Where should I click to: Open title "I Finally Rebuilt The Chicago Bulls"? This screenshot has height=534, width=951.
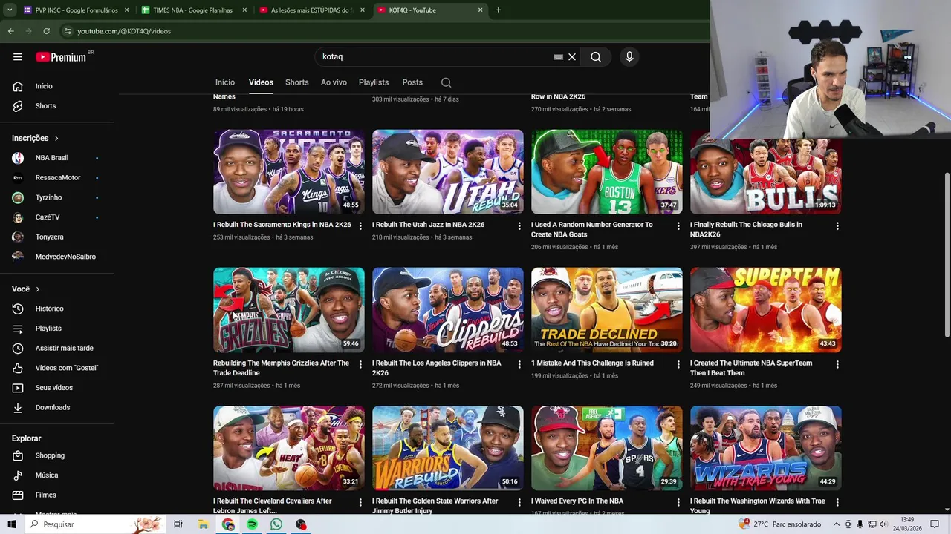746,229
